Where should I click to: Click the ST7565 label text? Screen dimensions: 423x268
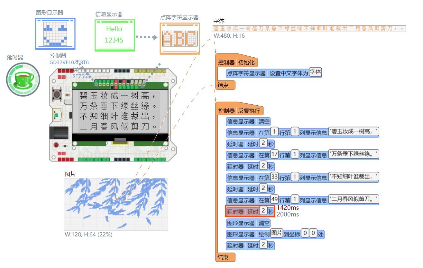click(x=80, y=76)
